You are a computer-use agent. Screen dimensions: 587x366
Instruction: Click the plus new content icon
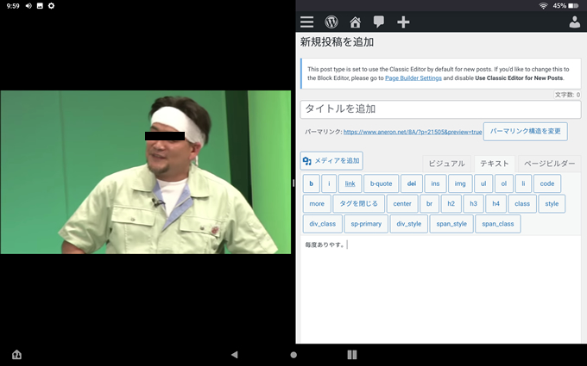(x=403, y=22)
